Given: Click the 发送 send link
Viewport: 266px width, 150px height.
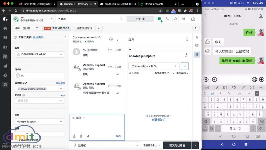Looking at the screenshot, I should click(x=118, y=136).
